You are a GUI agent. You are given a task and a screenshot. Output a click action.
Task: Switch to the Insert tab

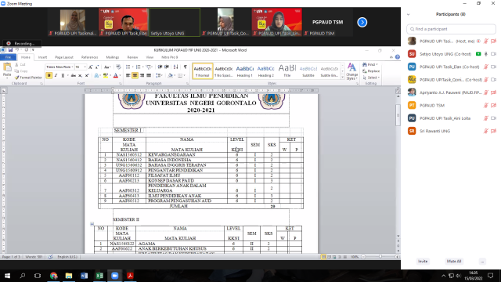tap(42, 57)
